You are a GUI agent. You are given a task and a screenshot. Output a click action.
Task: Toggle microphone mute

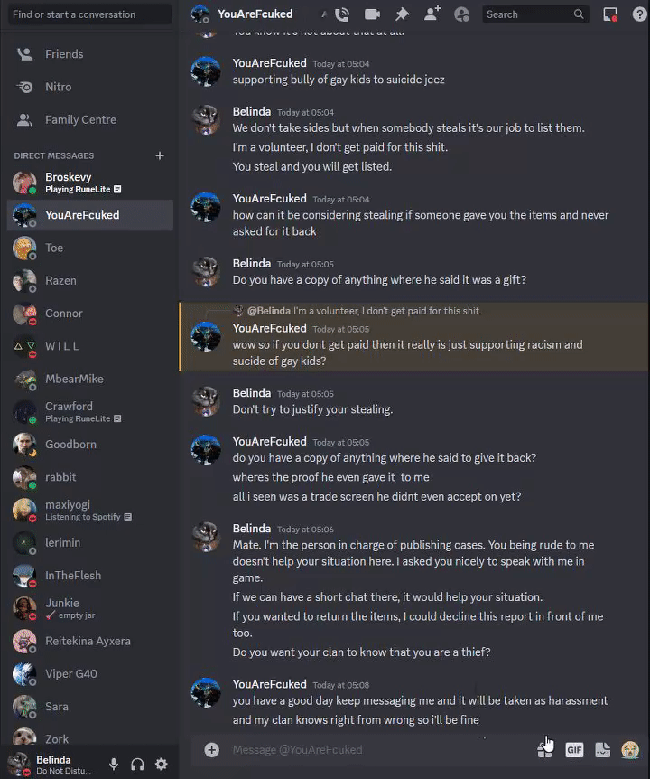(114, 765)
